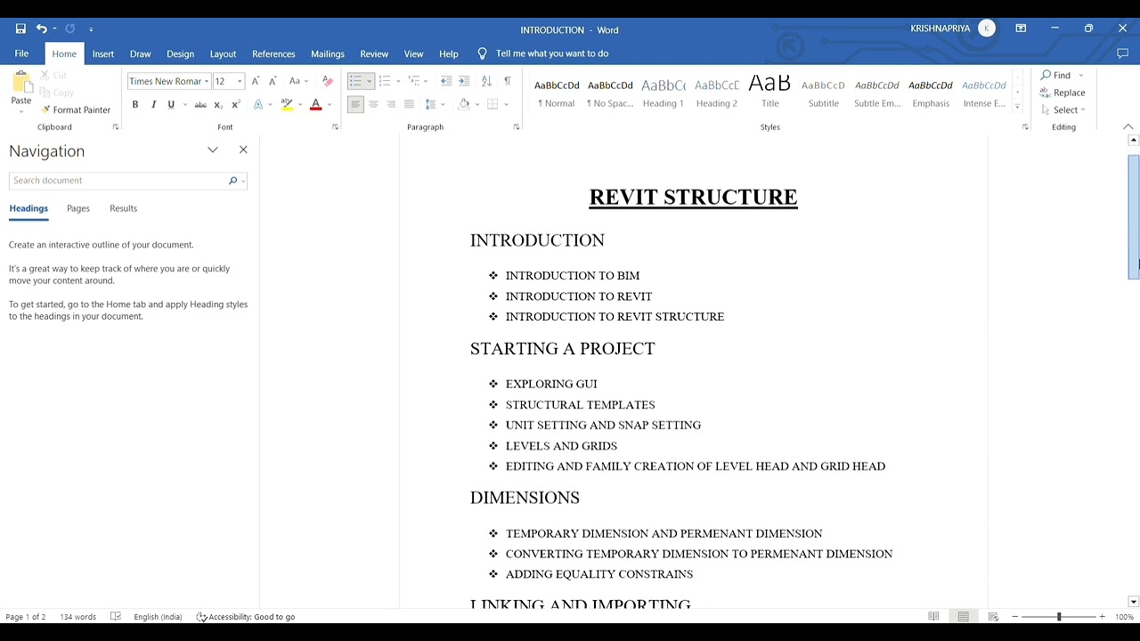Close the Navigation pane

pos(243,150)
